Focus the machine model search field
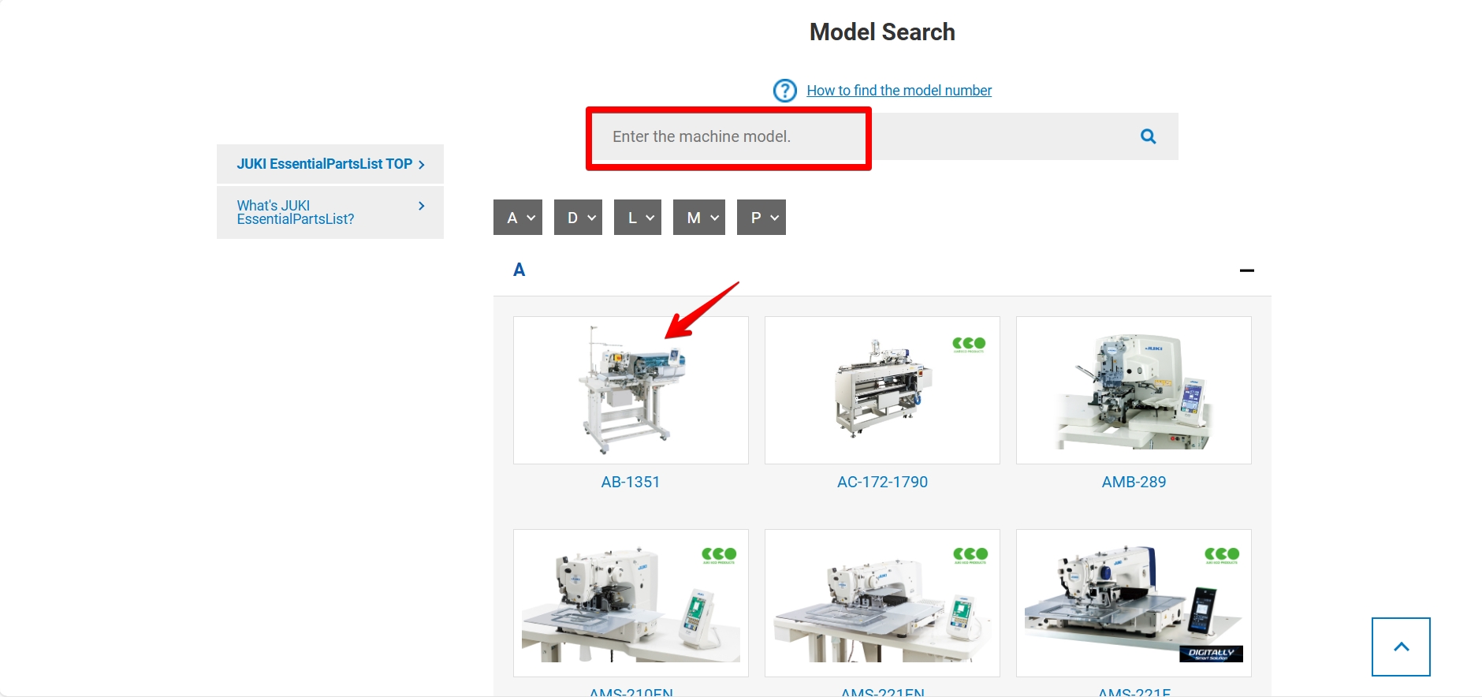 point(728,137)
